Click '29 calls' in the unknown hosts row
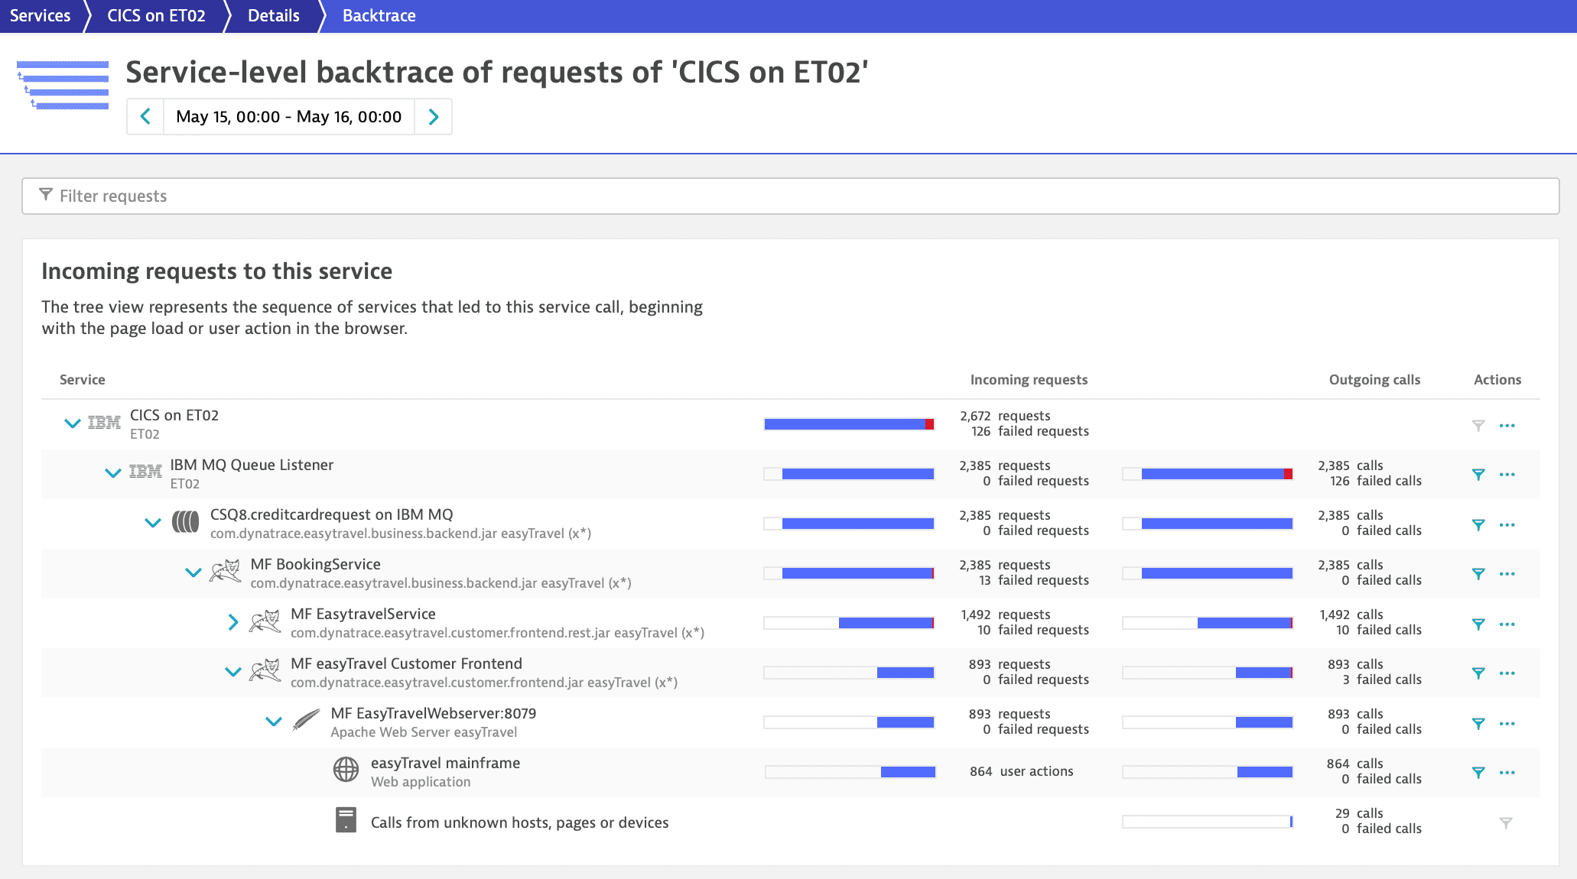 coord(1359,813)
